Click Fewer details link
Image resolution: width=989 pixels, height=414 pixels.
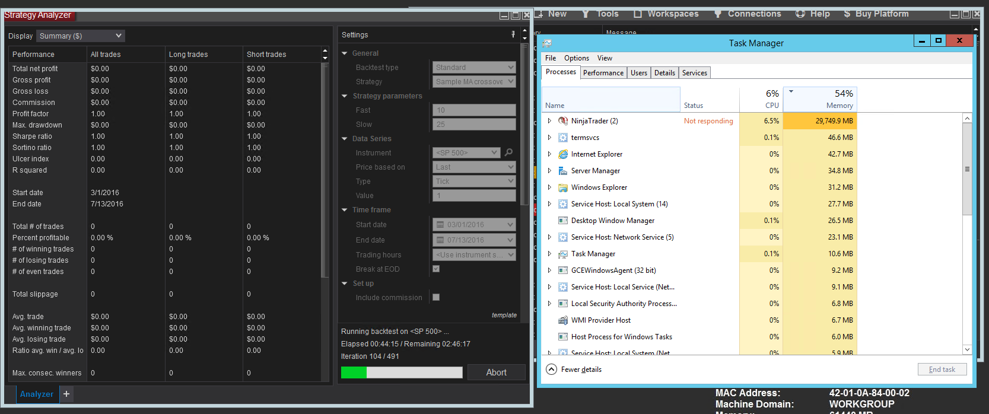(581, 370)
